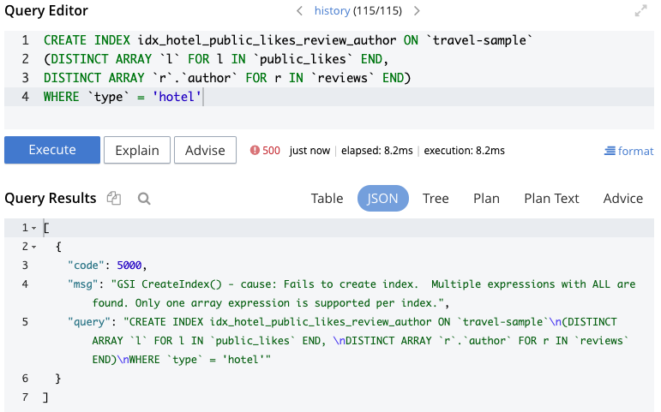Fold the JSON object at line 2
Image resolution: width=661 pixels, height=412 pixels.
(33, 247)
